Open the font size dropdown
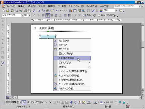Image resolution: width=145 pixels, height=109 pixels. pyautogui.click(x=29, y=15)
